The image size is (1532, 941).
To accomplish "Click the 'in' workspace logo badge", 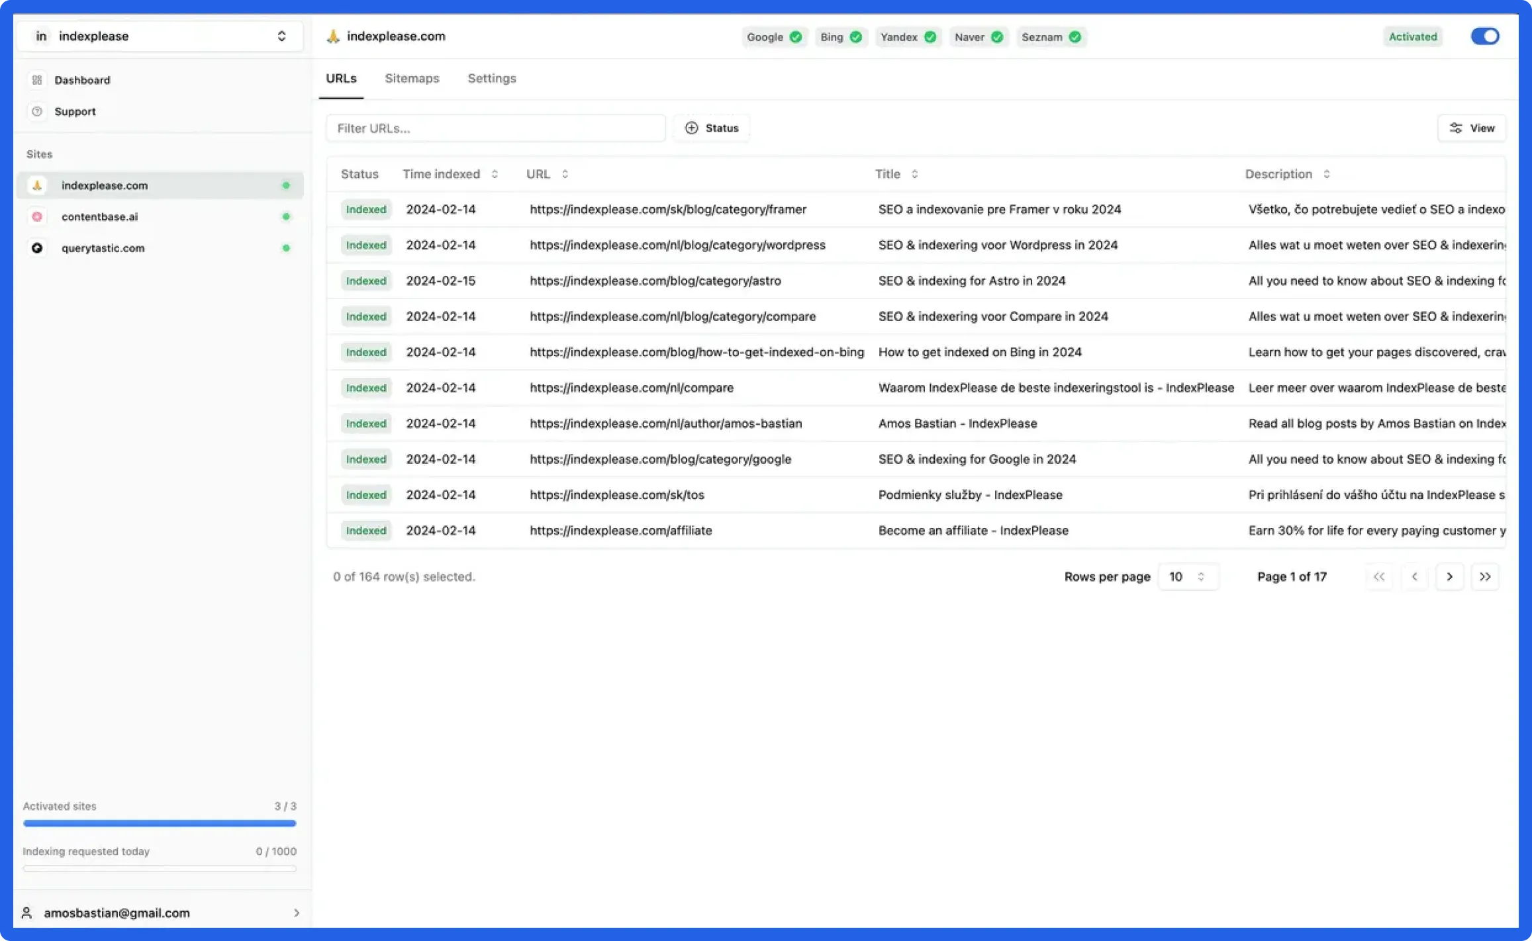I will [x=41, y=36].
